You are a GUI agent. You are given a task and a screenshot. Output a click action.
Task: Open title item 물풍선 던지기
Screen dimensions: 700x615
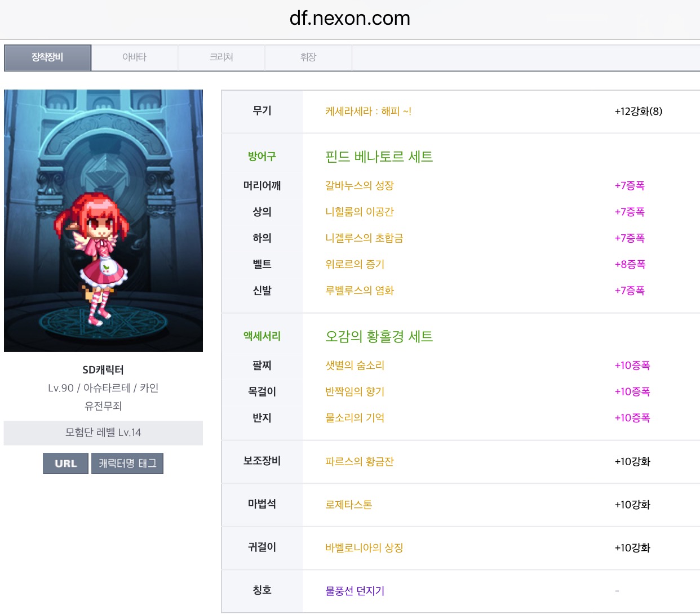[355, 591]
